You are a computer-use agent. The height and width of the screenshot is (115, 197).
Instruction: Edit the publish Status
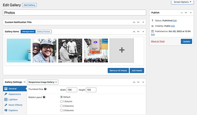(175, 21)
